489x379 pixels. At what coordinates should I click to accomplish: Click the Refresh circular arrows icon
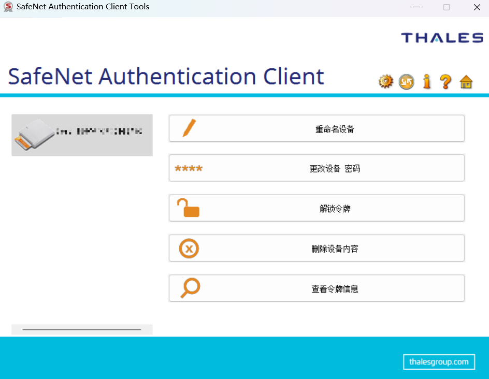point(406,82)
